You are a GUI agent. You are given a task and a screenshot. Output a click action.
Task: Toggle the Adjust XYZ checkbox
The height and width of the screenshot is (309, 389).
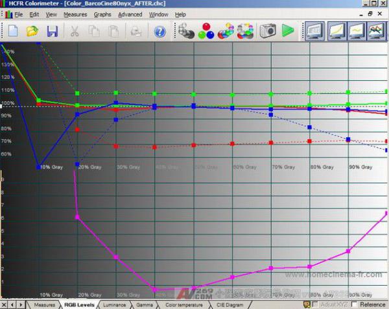pos(316,304)
